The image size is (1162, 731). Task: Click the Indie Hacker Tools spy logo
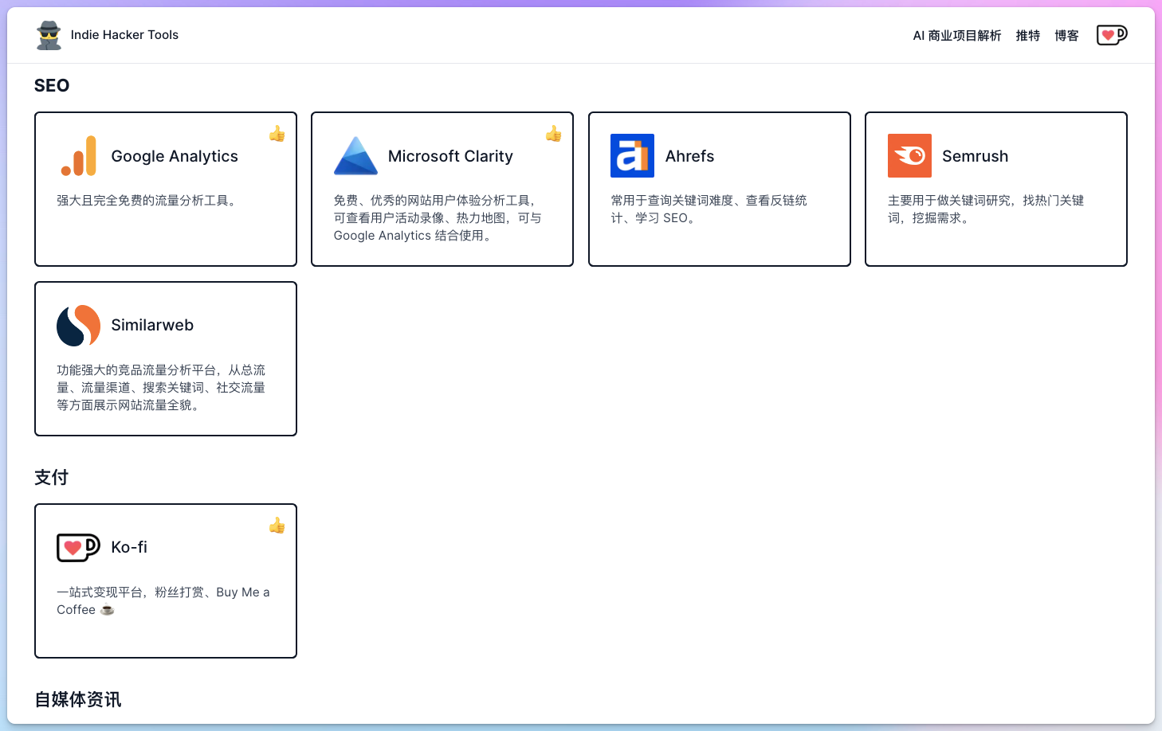(x=49, y=35)
